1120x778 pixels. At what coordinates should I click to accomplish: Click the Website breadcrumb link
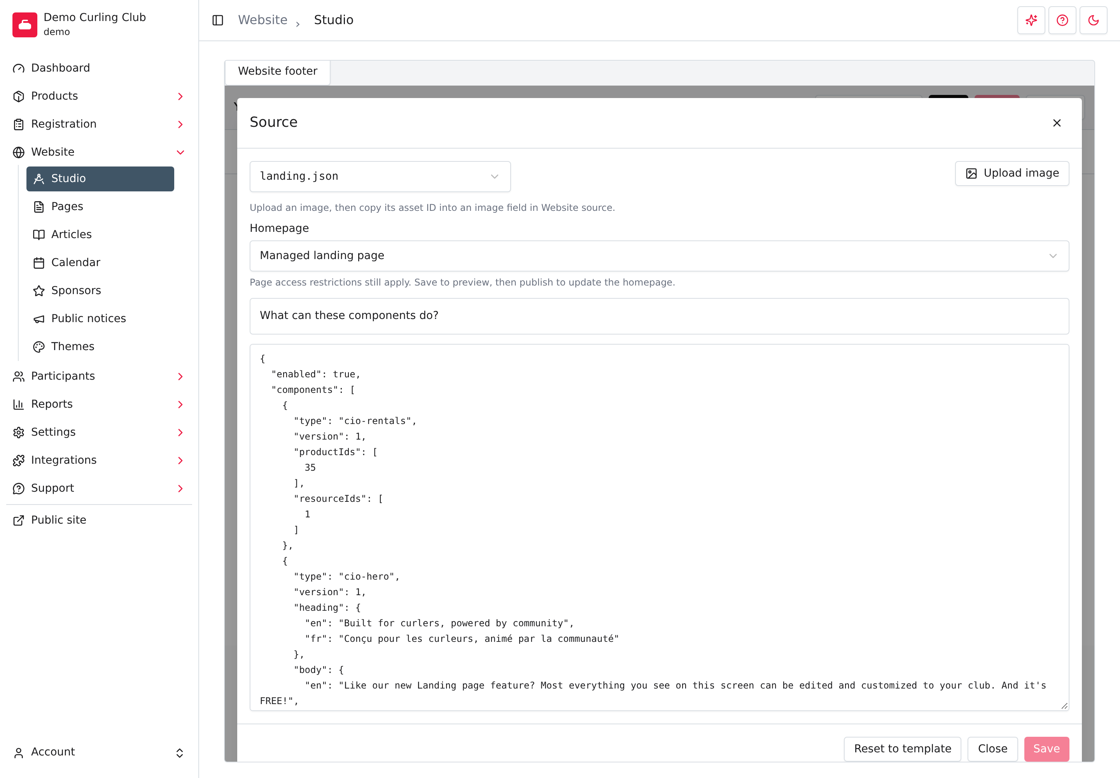tap(262, 20)
